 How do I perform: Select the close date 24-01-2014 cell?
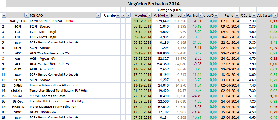229,58
